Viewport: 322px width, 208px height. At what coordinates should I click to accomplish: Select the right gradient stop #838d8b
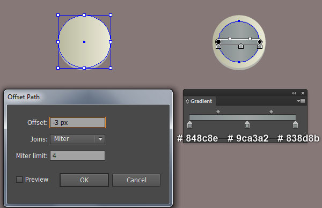click(x=295, y=124)
